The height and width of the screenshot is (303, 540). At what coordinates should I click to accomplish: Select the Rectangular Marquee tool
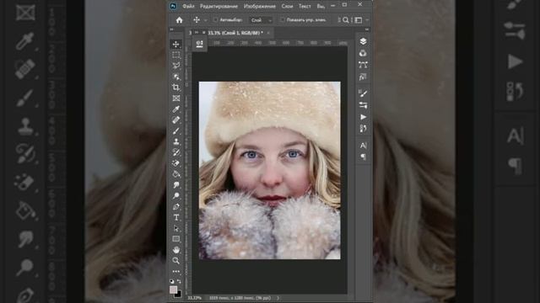[x=176, y=55]
